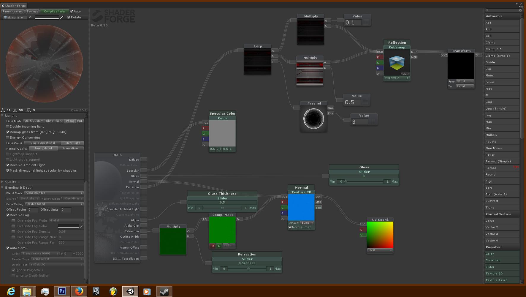
Task: Open File Explorer from the taskbar
Action: click(27, 291)
